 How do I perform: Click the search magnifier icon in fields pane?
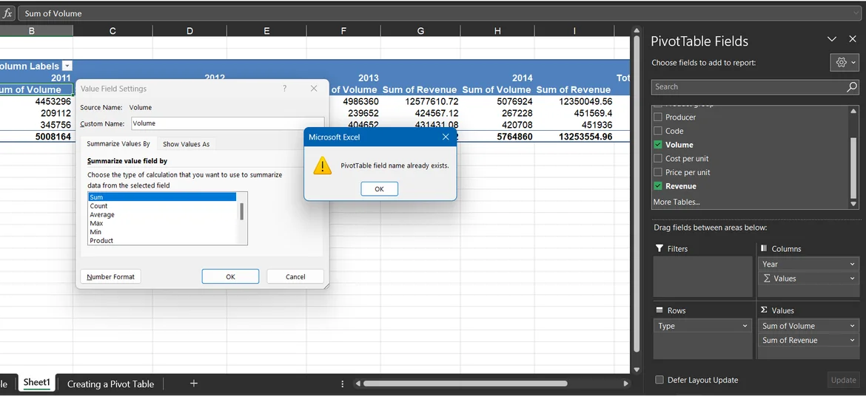point(852,86)
